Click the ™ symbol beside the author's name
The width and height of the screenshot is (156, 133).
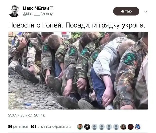click(x=51, y=7)
